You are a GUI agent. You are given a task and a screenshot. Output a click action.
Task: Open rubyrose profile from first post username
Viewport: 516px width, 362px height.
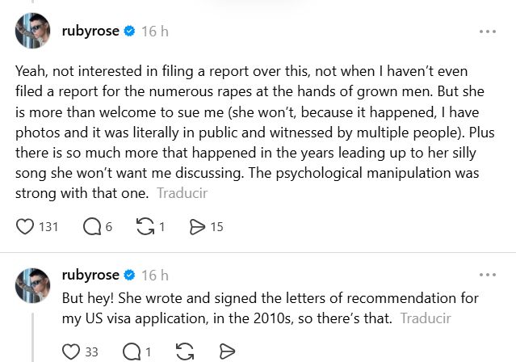coord(90,32)
